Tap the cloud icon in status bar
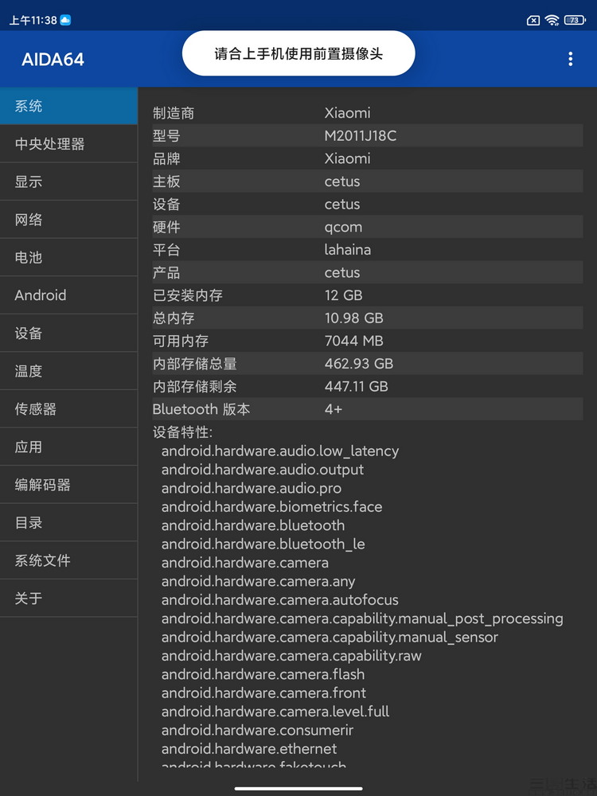Screen dimensions: 597x796 coord(65,20)
